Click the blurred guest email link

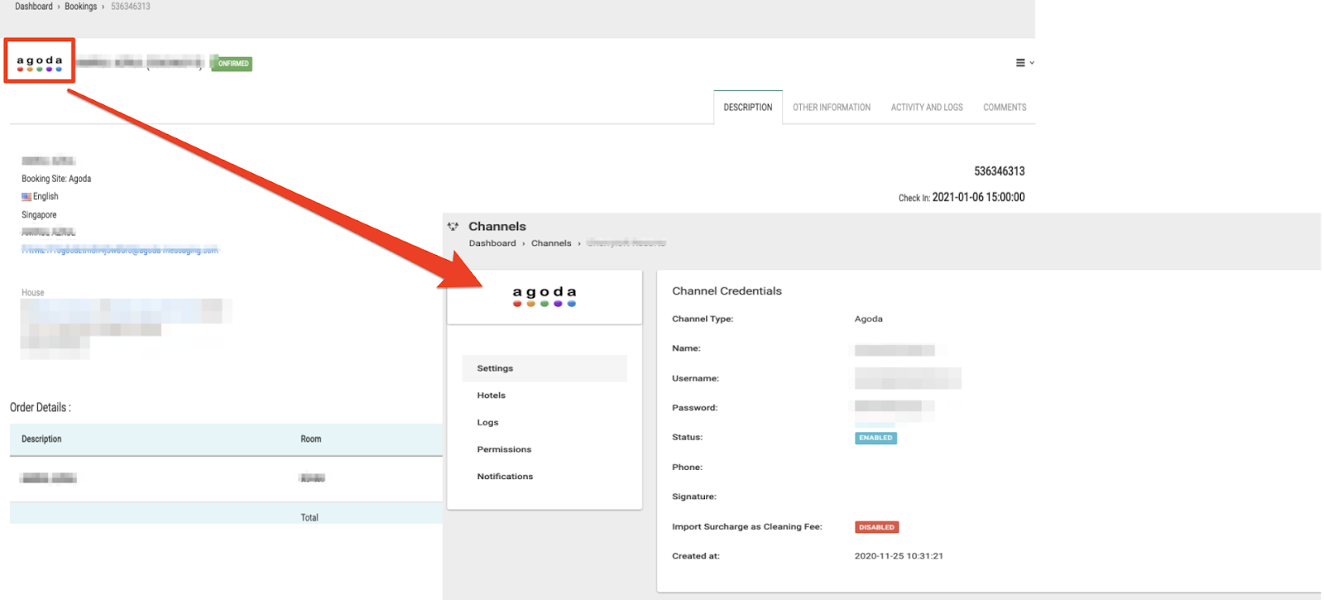[120, 250]
